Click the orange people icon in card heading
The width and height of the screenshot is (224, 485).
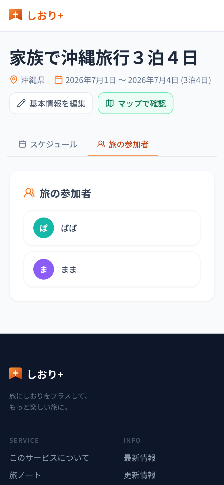click(x=29, y=193)
